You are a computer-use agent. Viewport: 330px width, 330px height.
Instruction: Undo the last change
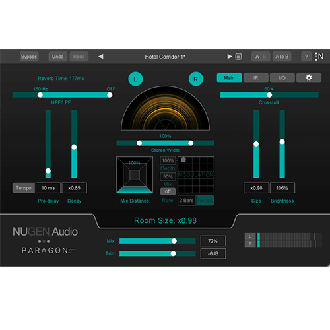point(57,57)
